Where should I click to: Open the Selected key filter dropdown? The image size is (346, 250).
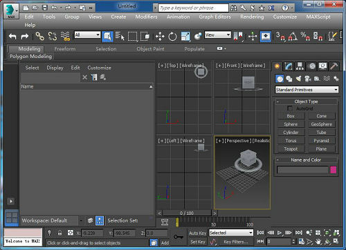(231, 233)
